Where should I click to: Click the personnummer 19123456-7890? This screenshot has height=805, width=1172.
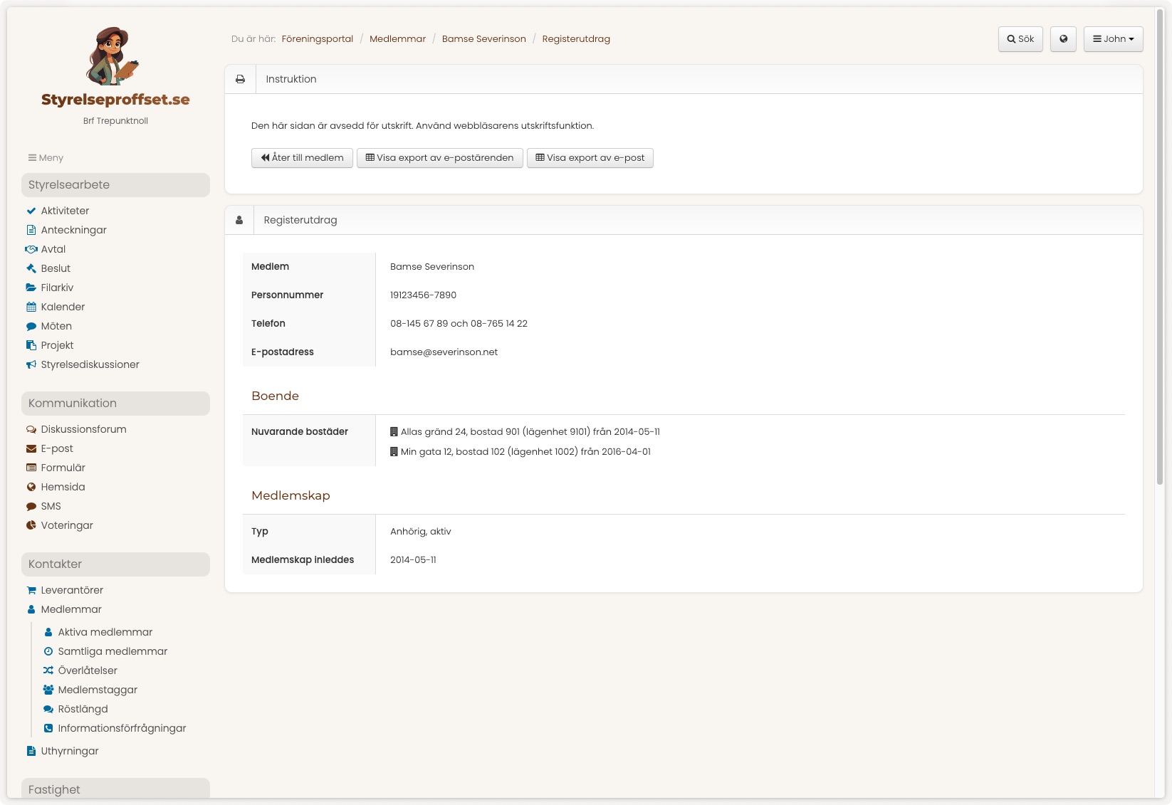(x=423, y=295)
